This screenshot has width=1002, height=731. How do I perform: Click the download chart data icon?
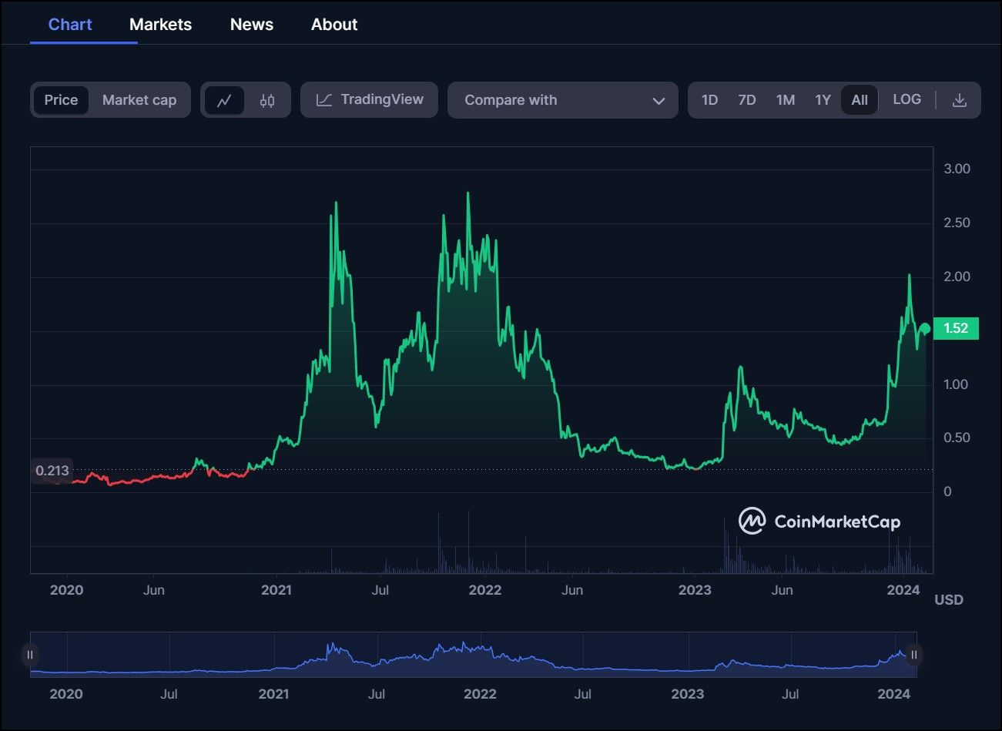(959, 100)
